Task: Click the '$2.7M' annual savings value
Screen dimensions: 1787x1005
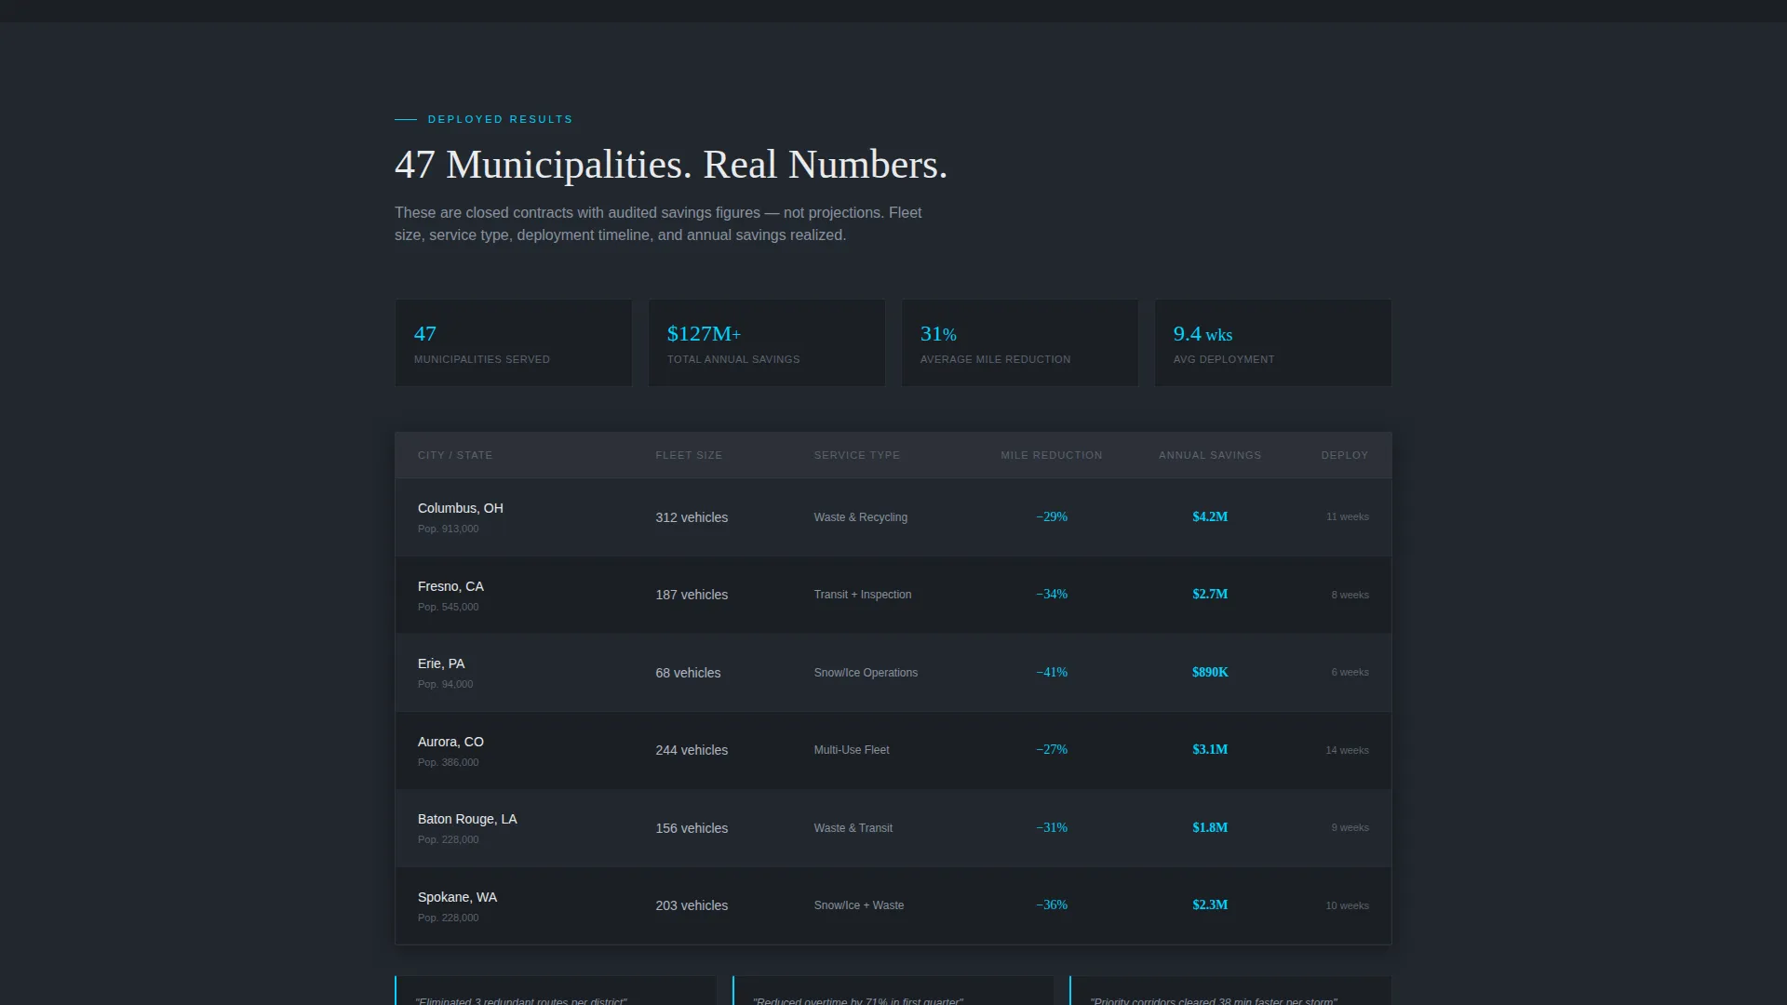Action: [1210, 594]
